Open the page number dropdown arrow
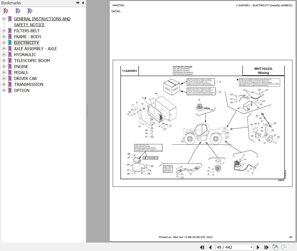The width and height of the screenshot is (297, 251). point(251,247)
